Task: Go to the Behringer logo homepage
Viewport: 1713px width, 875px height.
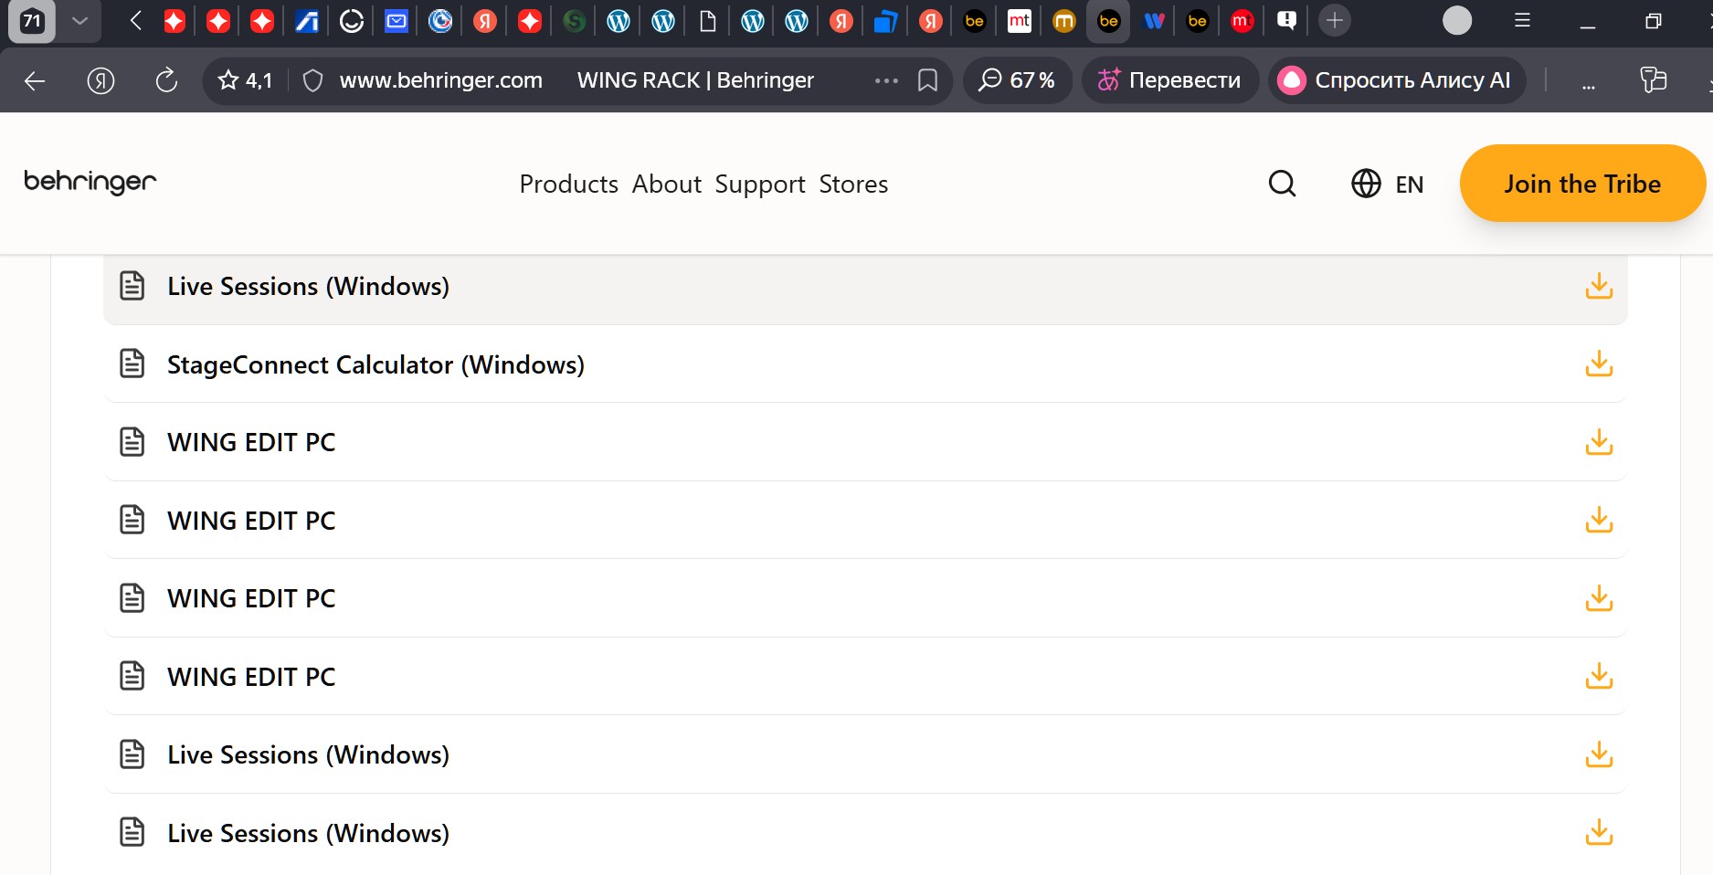Action: [90, 182]
